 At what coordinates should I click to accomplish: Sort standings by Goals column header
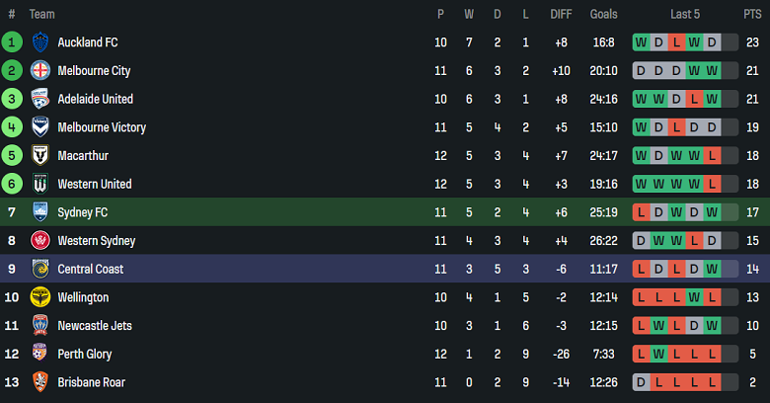(603, 14)
